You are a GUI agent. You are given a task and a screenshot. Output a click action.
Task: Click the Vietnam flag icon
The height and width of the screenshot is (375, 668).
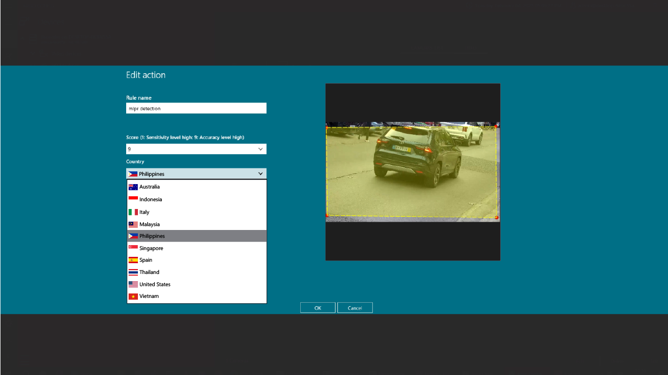133,296
